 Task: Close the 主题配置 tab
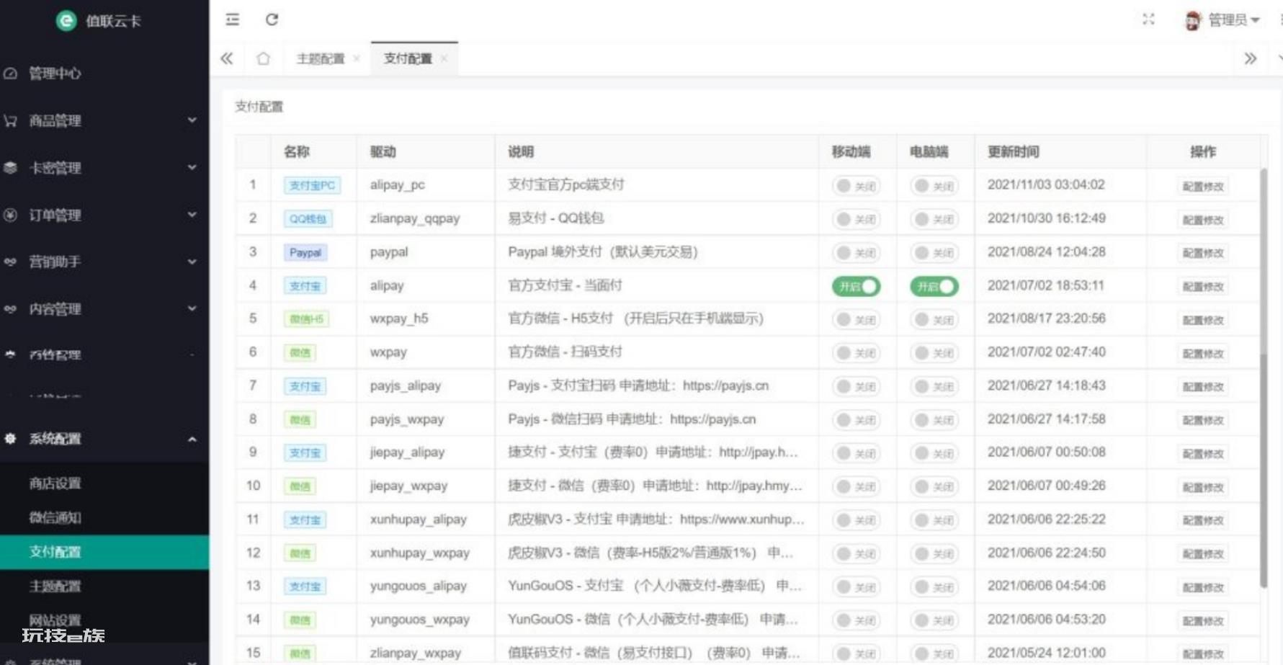(x=357, y=59)
